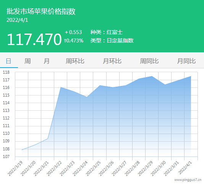Viewport: 204px width, 184px height.
Task: Show the 周环比 week-over-week tab
Action: click(x=75, y=61)
